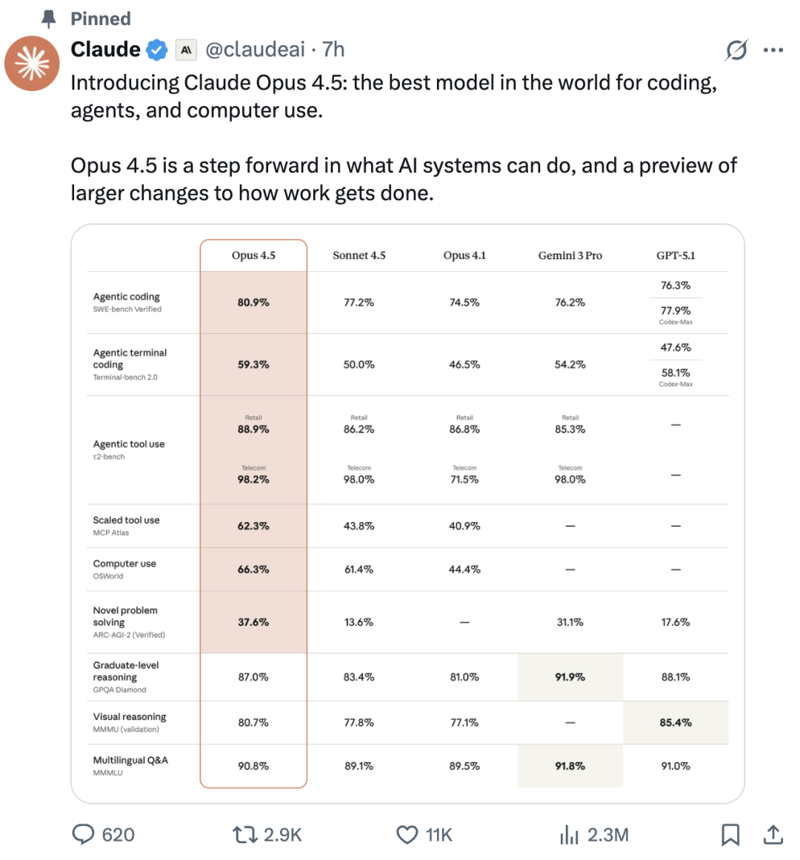Screen dimensions: 800x860
Task: Click the 11K likes count
Action: click(439, 835)
